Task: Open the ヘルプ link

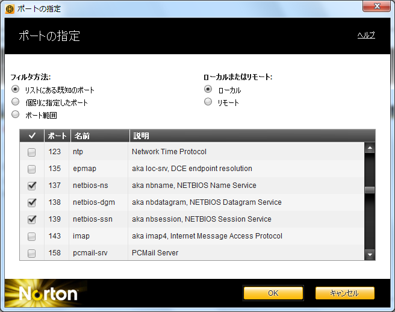Action: (x=366, y=36)
